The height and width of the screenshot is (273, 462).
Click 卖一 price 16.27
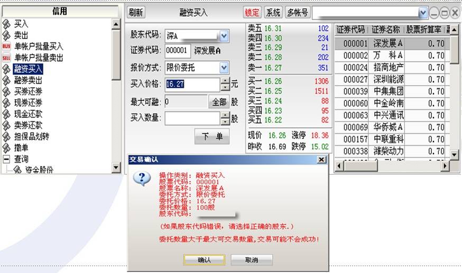(x=273, y=68)
